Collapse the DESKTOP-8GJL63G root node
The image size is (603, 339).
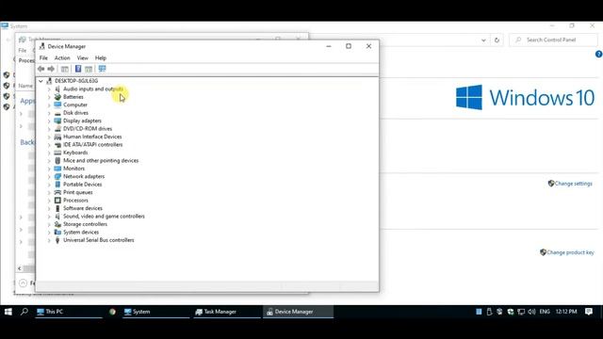click(x=41, y=81)
